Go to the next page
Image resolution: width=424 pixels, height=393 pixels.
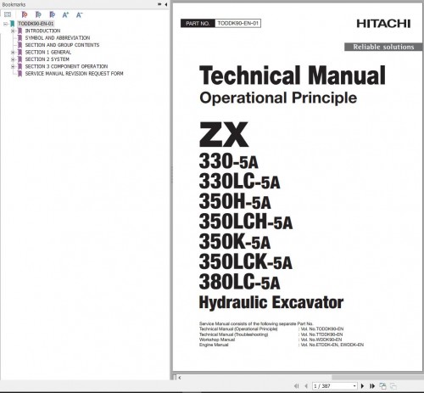point(362,386)
